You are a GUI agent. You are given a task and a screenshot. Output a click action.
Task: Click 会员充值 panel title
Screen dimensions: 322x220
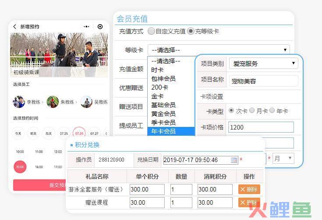point(132,19)
